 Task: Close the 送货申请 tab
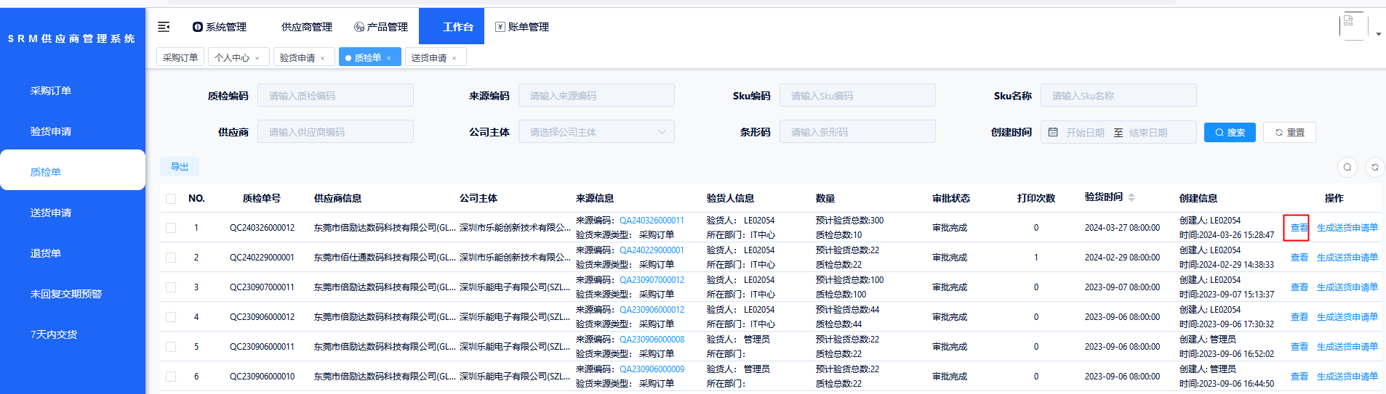pos(454,58)
